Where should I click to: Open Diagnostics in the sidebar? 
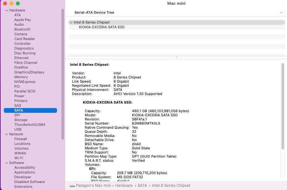point(24,48)
